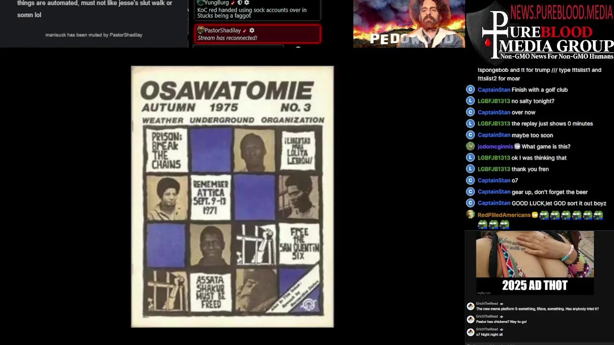This screenshot has width=614, height=345.
Task: Click the 'What game is this?' chat message
Action: [x=546, y=147]
